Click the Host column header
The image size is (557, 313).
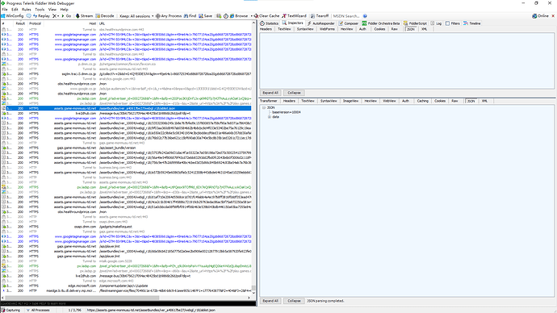[71, 23]
